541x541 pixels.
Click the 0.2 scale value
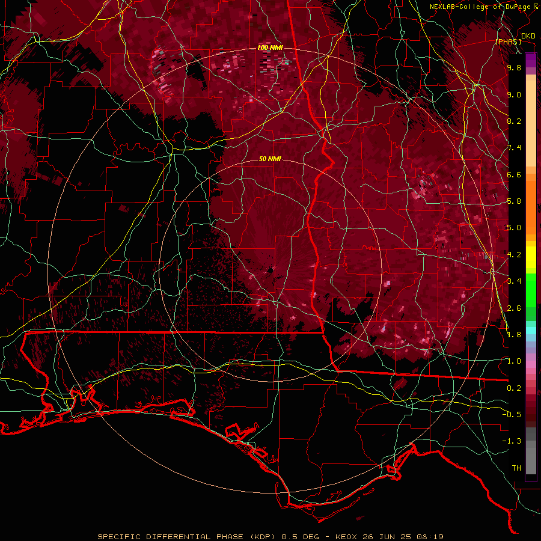[x=514, y=388]
